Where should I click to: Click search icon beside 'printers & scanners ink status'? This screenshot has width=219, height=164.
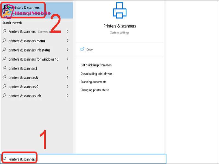[x=4, y=50]
